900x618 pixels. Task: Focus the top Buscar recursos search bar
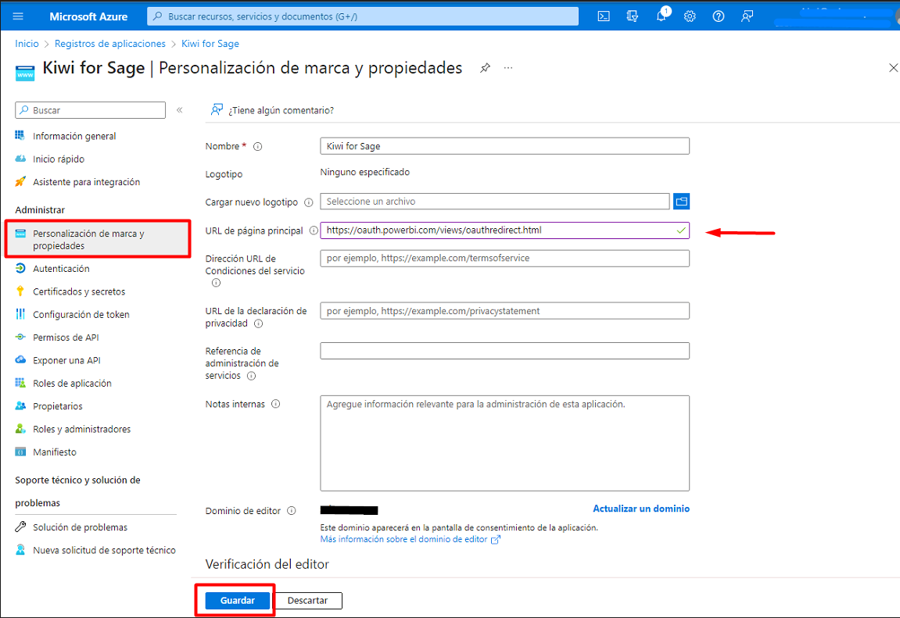pos(363,16)
